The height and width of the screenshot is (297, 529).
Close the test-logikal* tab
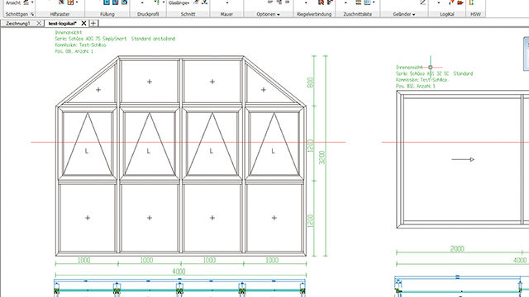pyautogui.click(x=83, y=23)
